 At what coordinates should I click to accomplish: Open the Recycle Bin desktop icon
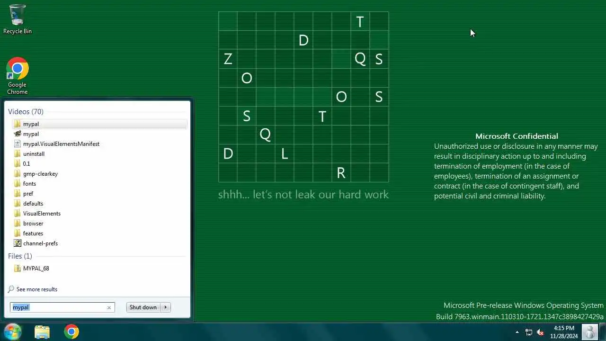point(18,19)
